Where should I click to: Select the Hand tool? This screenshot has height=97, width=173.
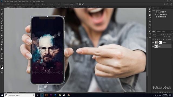[2, 58]
